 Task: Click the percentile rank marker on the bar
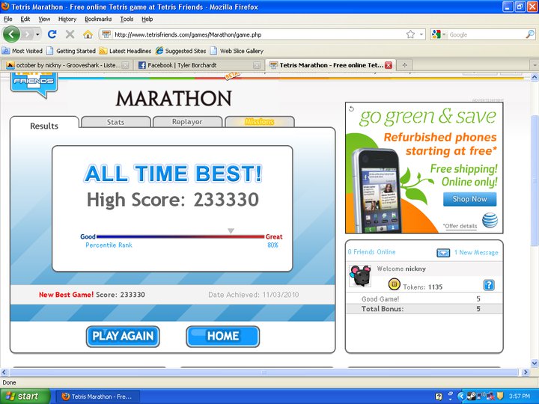(x=231, y=231)
